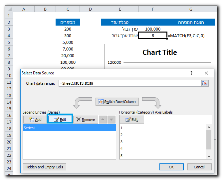Open dialog help question mark
Viewport: 222px width, 180px height.
pyautogui.click(x=191, y=73)
